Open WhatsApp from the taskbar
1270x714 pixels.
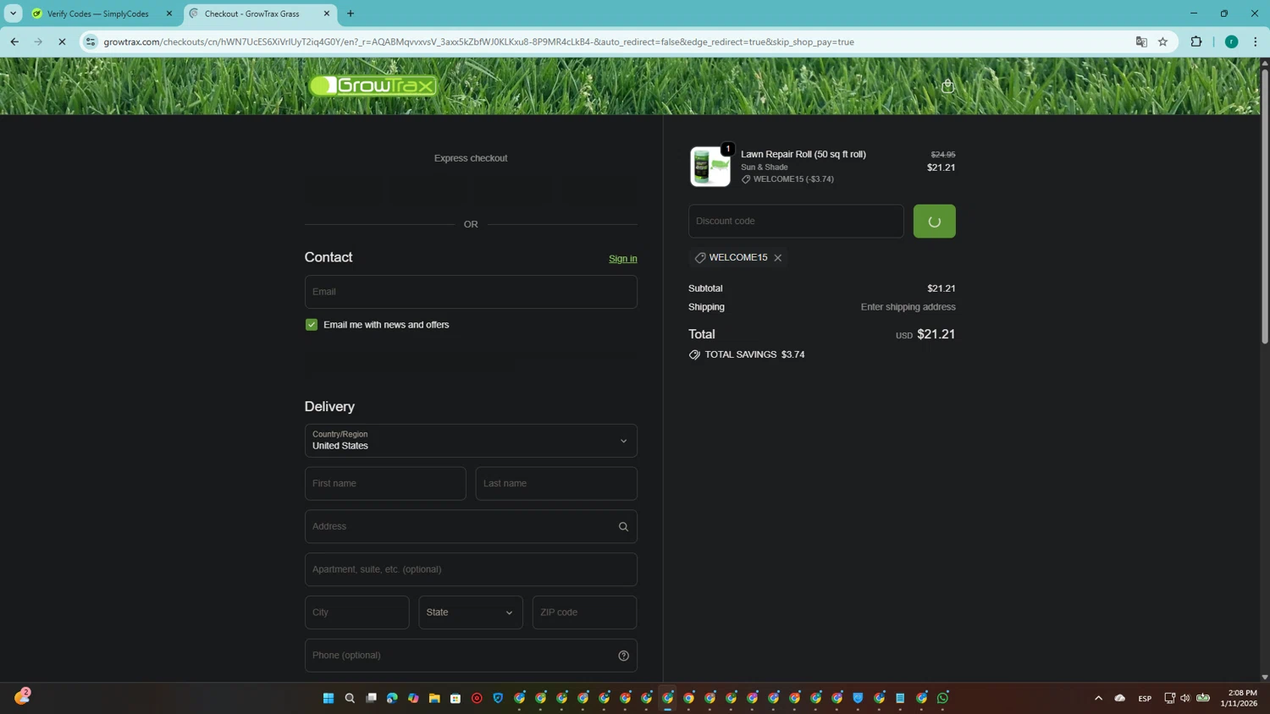tap(942, 698)
